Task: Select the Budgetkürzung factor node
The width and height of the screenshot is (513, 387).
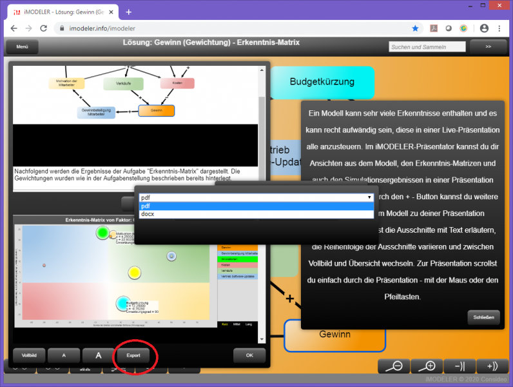Action: pyautogui.click(x=322, y=82)
